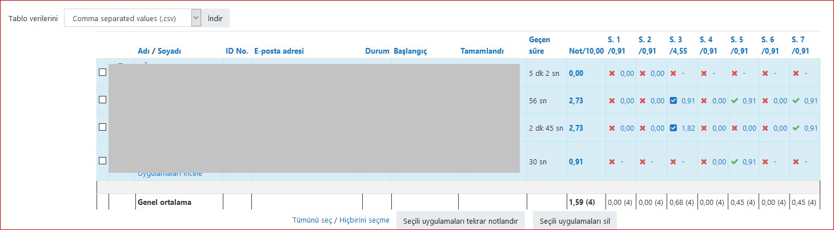The image size is (834, 230).
Task: Click blue partial-credit icon in S. 3 of 56 sn row
Action: coord(673,101)
